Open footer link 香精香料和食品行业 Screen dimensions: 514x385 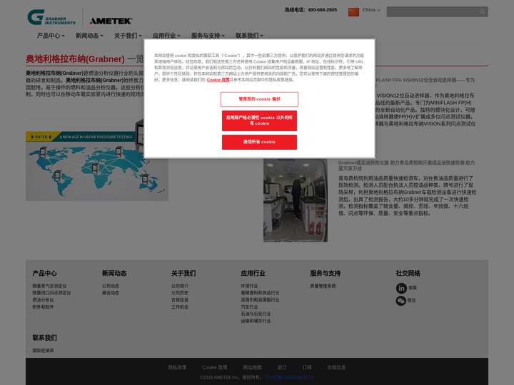261,293
